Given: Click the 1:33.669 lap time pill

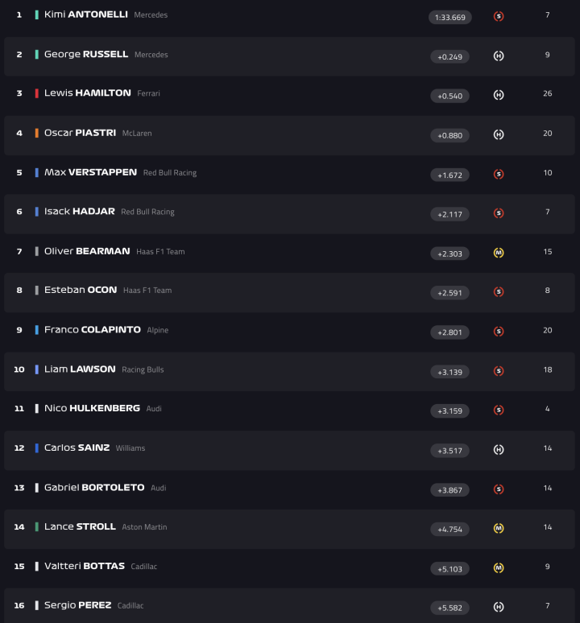Looking at the screenshot, I should click(x=449, y=17).
